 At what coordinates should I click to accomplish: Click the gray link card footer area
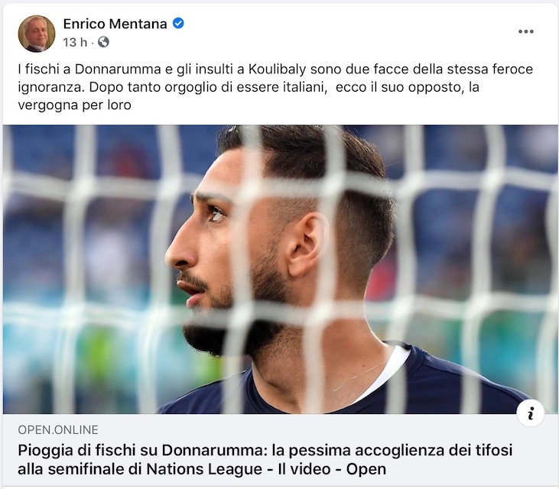[280, 451]
